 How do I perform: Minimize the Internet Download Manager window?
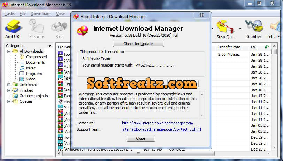pos(250,3)
